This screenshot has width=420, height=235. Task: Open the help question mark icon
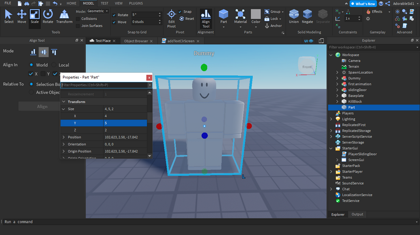click(x=381, y=4)
